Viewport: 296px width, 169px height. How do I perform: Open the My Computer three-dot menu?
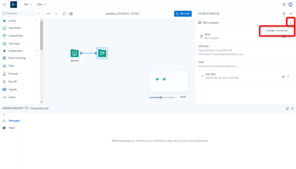point(290,23)
